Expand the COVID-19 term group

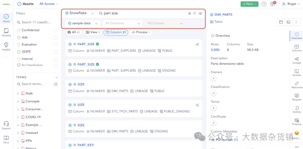tap(18, 117)
